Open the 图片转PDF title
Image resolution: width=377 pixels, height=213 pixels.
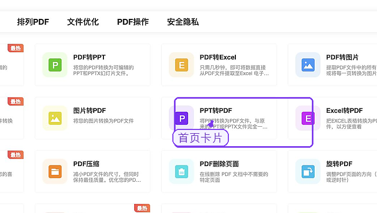coord(89,111)
